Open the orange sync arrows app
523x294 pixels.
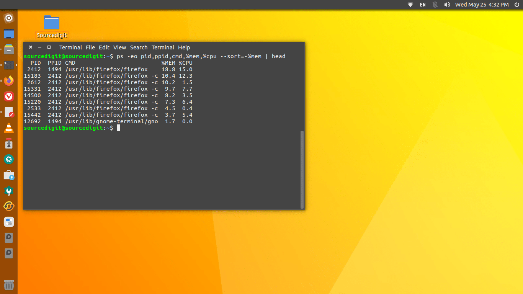pyautogui.click(x=9, y=206)
